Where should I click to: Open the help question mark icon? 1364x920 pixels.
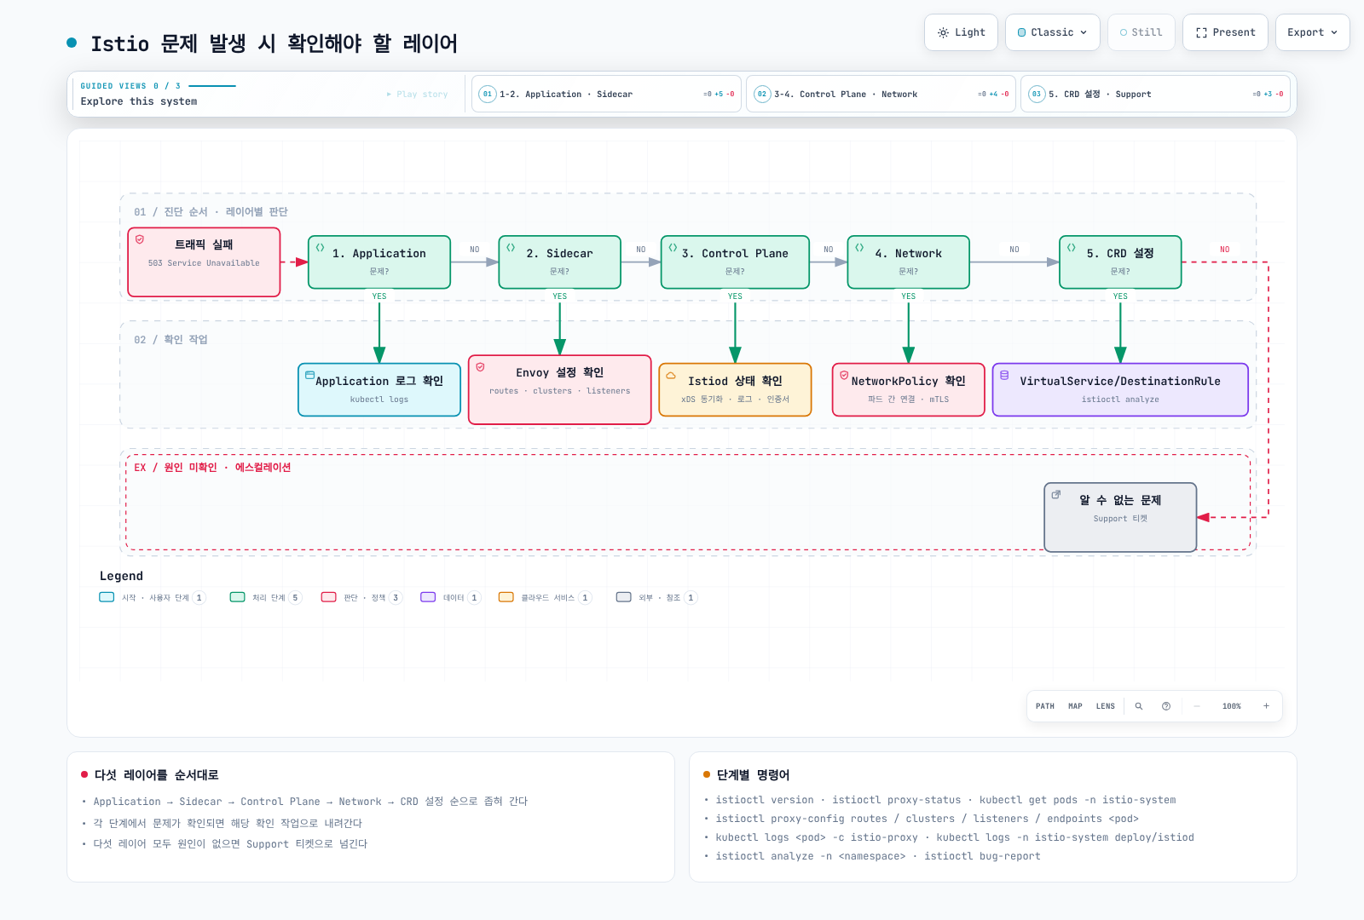pos(1166,706)
